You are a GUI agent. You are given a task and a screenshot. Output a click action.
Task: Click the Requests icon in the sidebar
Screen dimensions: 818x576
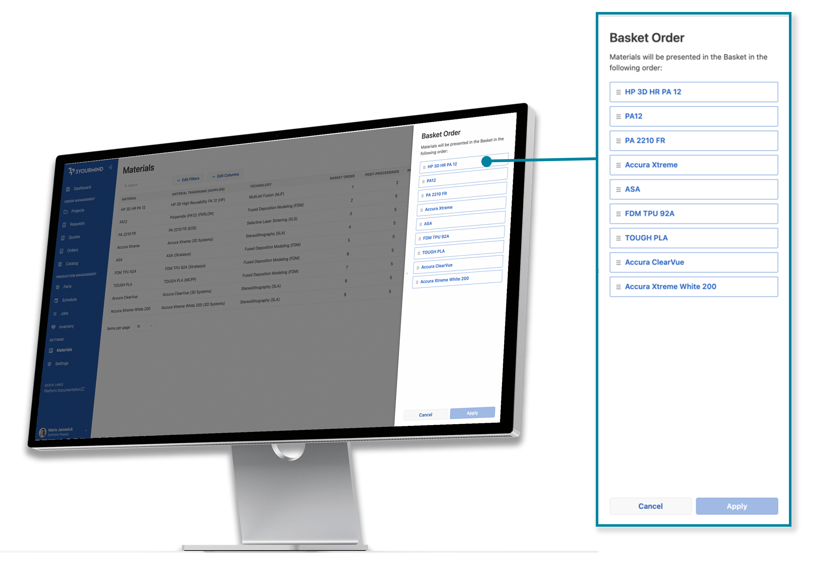tap(64, 225)
